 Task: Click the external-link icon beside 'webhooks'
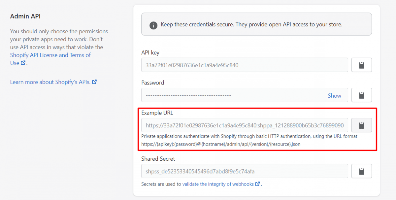257,184
